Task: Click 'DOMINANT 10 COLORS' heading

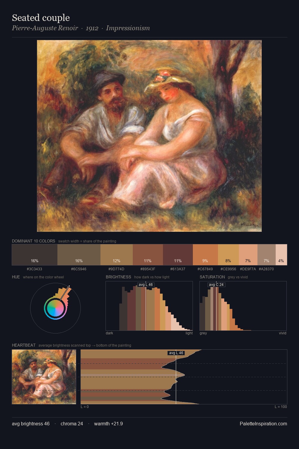Action: coord(33,241)
